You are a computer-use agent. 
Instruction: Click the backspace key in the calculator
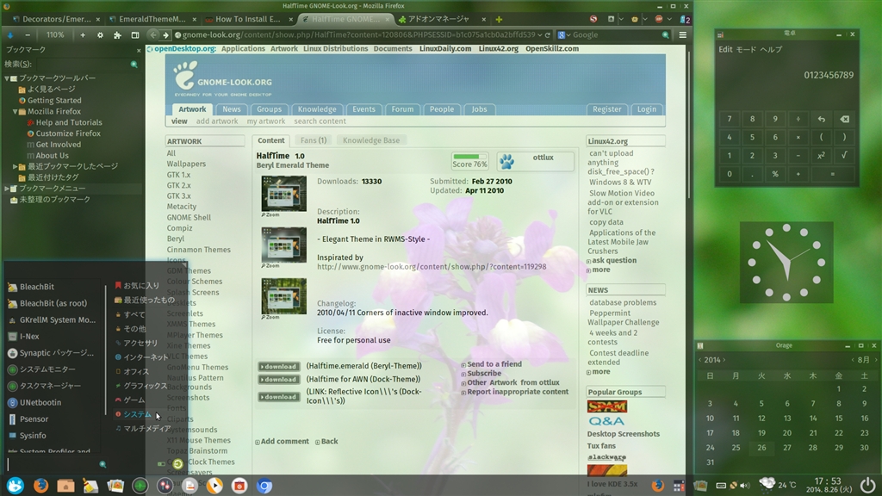[x=844, y=119]
